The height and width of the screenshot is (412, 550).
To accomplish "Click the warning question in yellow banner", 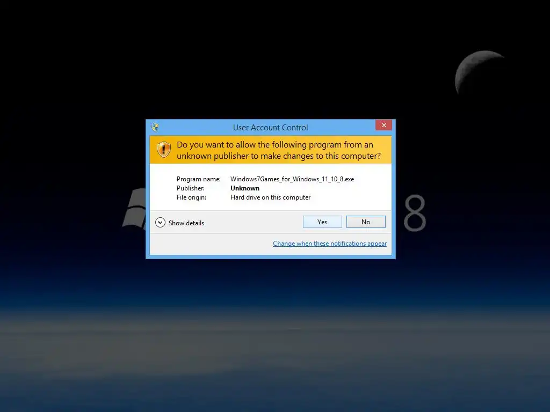I will [x=279, y=150].
